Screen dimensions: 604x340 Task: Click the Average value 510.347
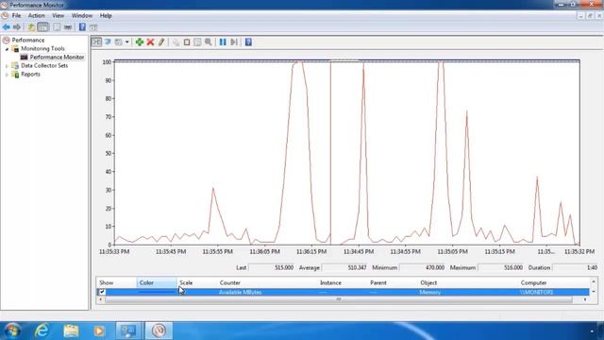344,267
